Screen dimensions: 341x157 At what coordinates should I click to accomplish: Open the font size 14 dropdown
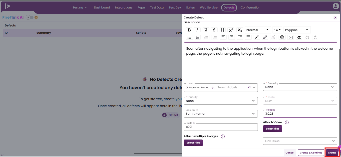277,30
